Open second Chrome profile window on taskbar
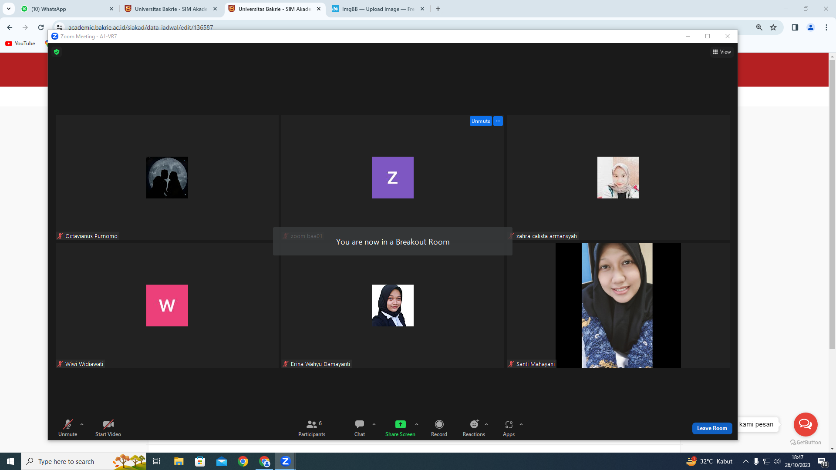 pyautogui.click(x=264, y=461)
